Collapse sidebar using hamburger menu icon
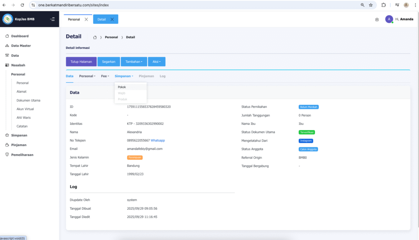419x240 pixels. (52, 19)
